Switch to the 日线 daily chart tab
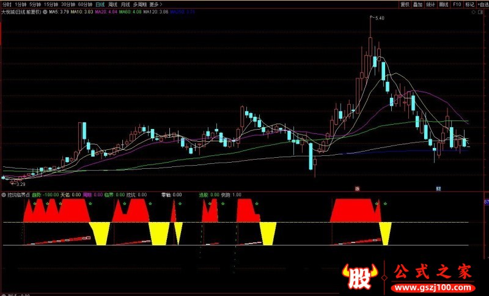The width and height of the screenshot is (489, 296). point(100,4)
